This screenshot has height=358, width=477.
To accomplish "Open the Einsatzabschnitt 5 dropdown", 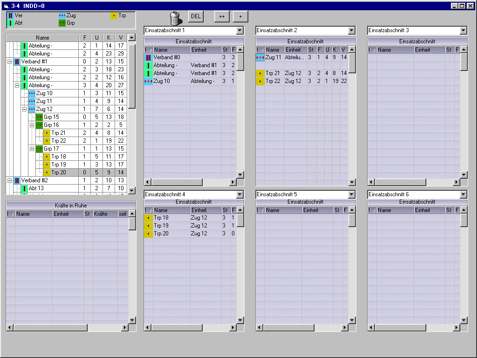I will tap(352, 194).
